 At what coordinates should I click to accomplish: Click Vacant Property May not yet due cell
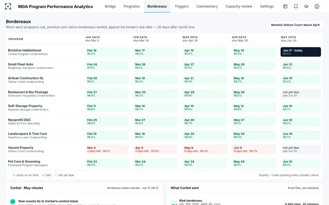click(x=300, y=149)
